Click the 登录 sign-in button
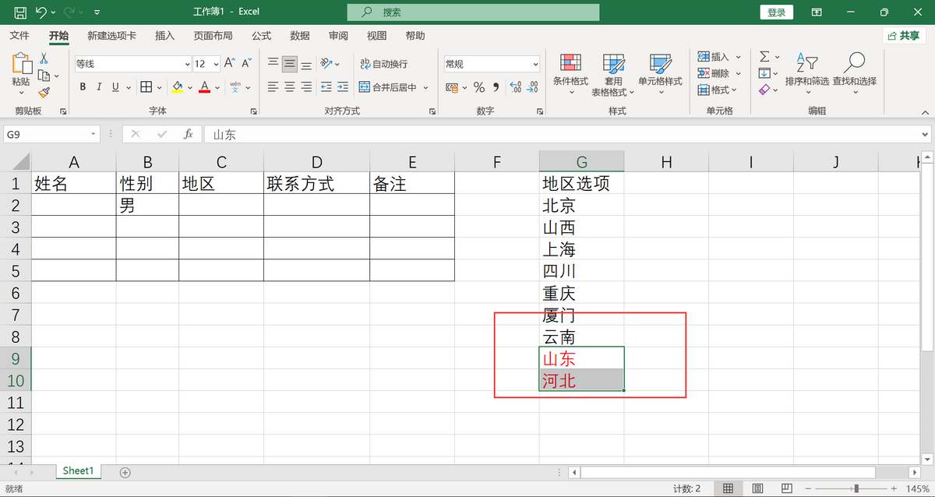 pyautogui.click(x=776, y=12)
